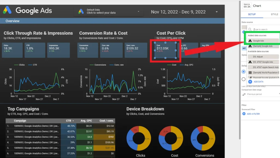This screenshot has width=280, height=158.
Task: Click the Type to search field
Action: click(266, 29)
